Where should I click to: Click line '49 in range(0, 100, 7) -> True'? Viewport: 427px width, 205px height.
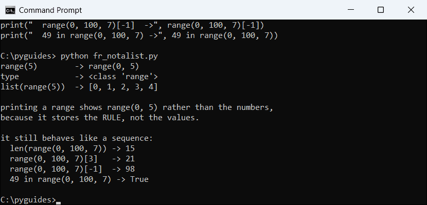click(x=79, y=179)
